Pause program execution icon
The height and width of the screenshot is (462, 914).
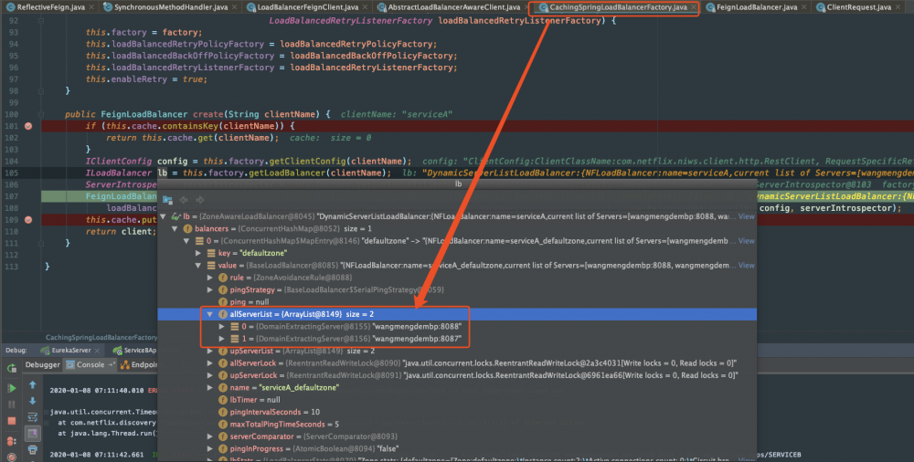[x=11, y=404]
